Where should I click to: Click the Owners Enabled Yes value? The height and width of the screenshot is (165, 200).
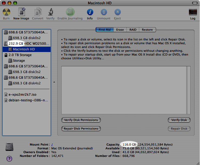click(x=54, y=152)
